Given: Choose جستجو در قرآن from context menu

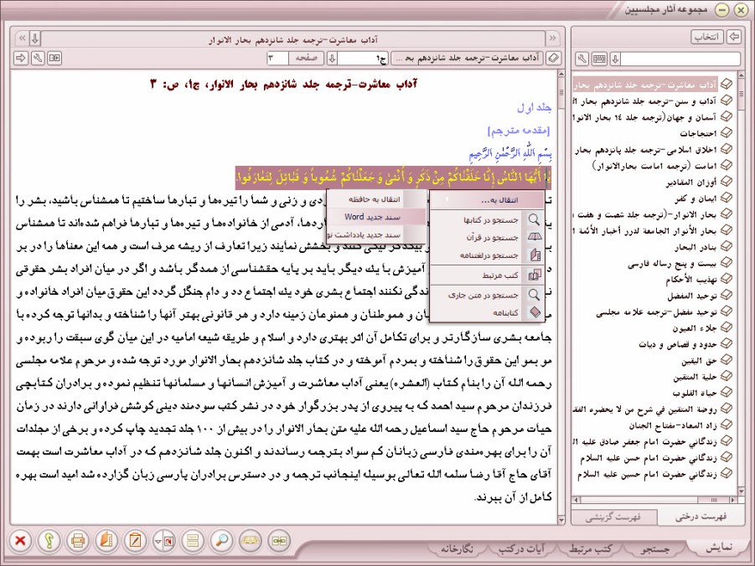Looking at the screenshot, I should pyautogui.click(x=488, y=237).
